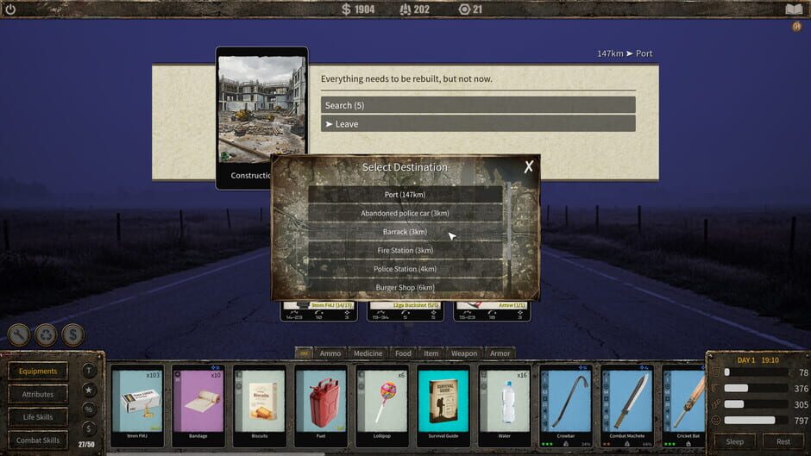Screen dimensions: 811x456
Task: Click the 147km Port route label
Action: (625, 53)
